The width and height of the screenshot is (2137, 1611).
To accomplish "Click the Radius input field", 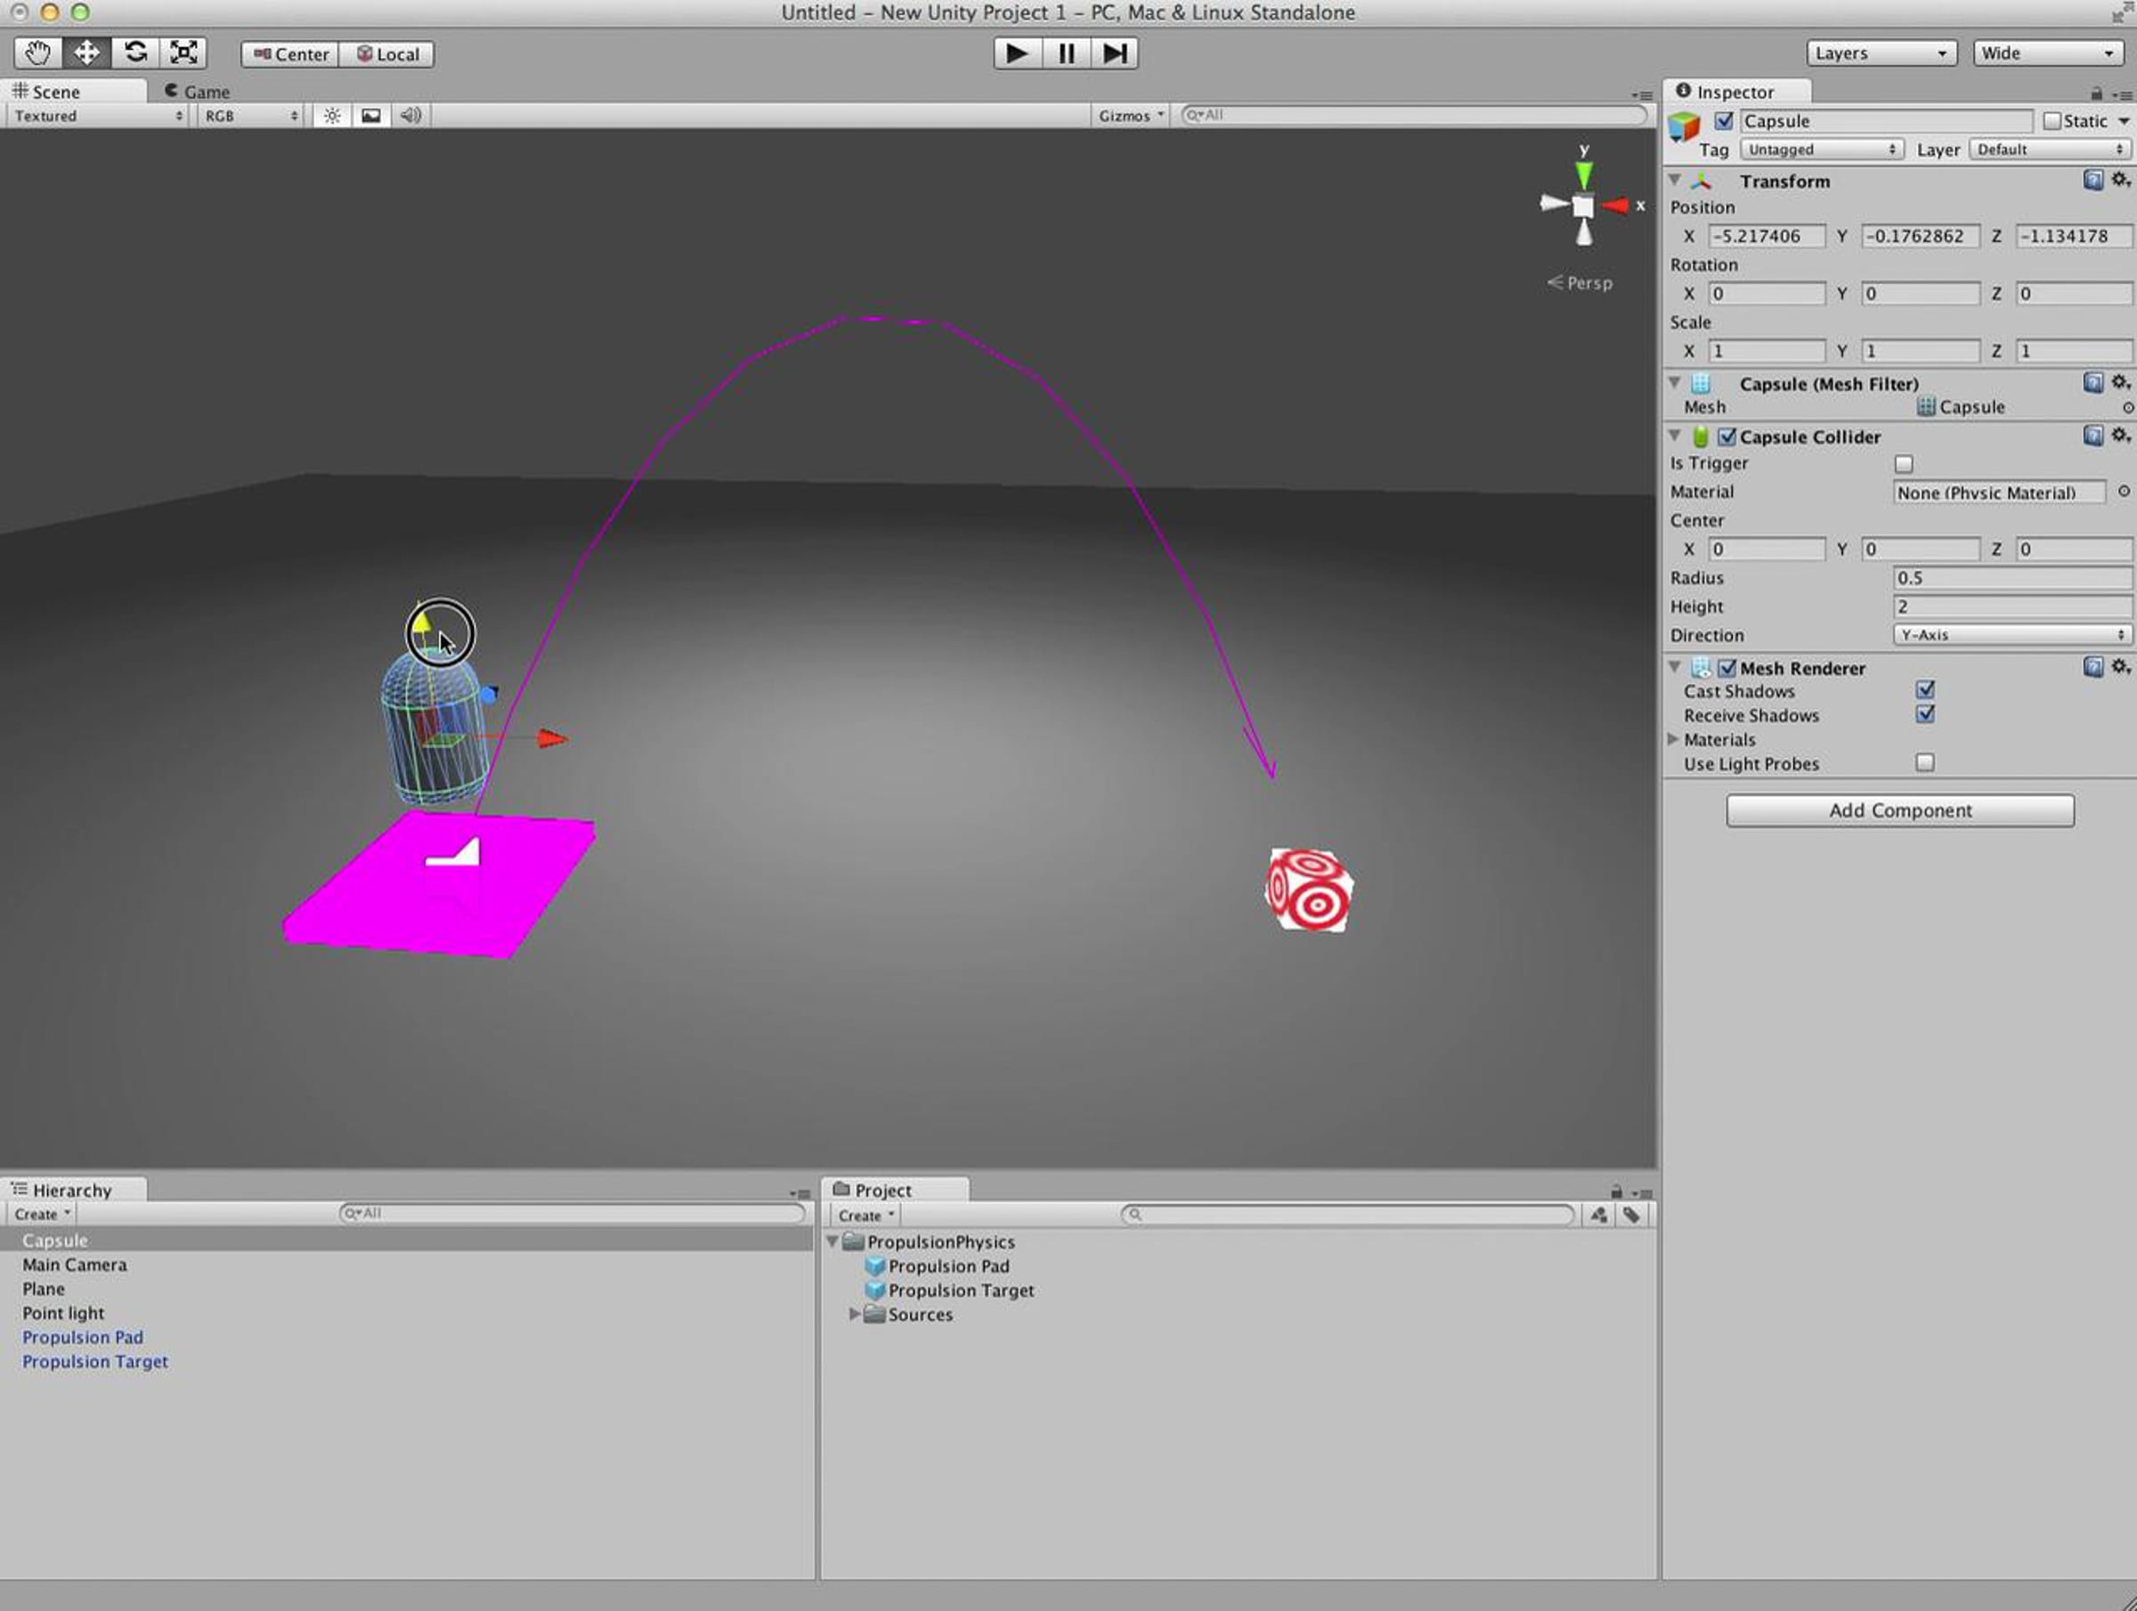I will (2011, 578).
